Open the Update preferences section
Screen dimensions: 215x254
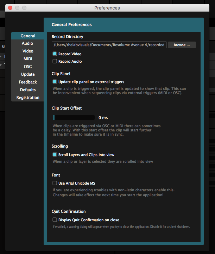coord(28,74)
